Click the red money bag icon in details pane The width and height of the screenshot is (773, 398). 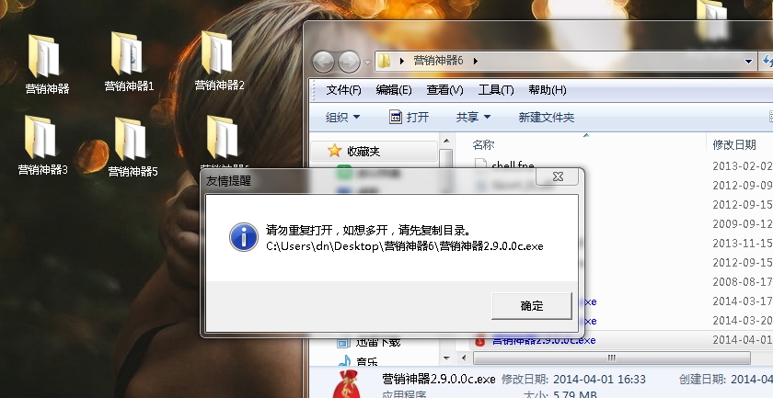click(x=347, y=383)
